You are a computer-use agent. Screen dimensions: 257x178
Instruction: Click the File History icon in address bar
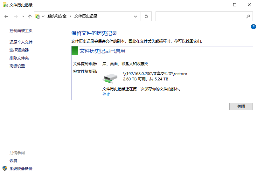(38, 16)
